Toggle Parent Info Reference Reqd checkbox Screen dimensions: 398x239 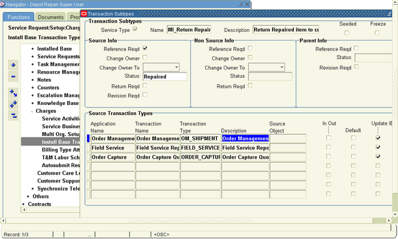356,48
